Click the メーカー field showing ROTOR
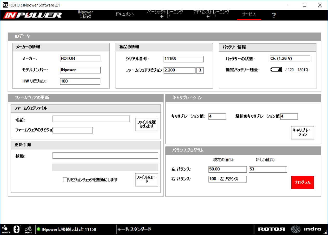The height and width of the screenshot is (235, 328). (x=80, y=59)
